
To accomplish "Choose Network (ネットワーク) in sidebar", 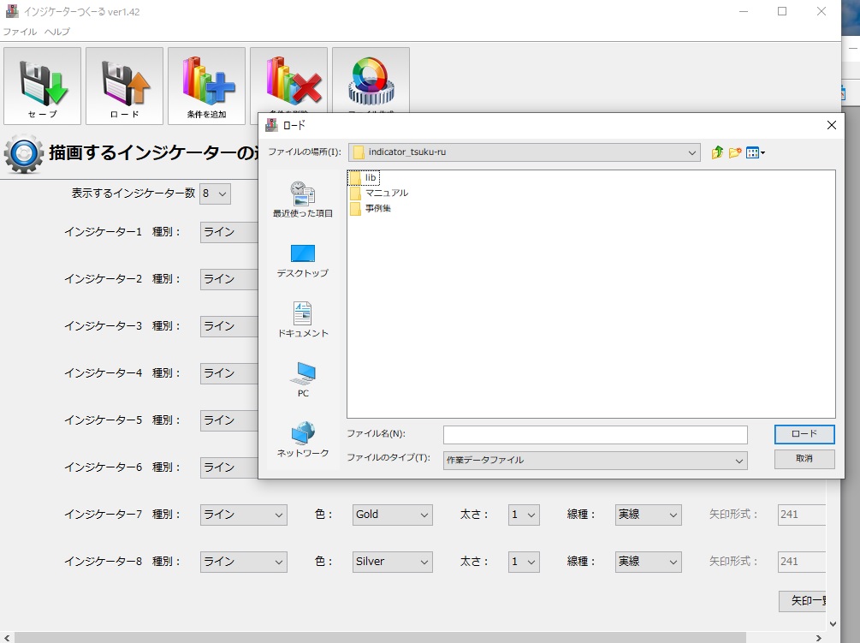I will coord(302,440).
